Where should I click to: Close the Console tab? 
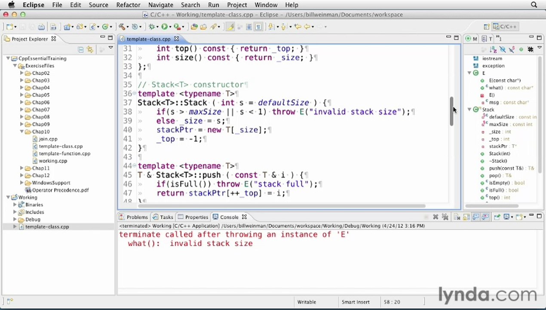244,217
